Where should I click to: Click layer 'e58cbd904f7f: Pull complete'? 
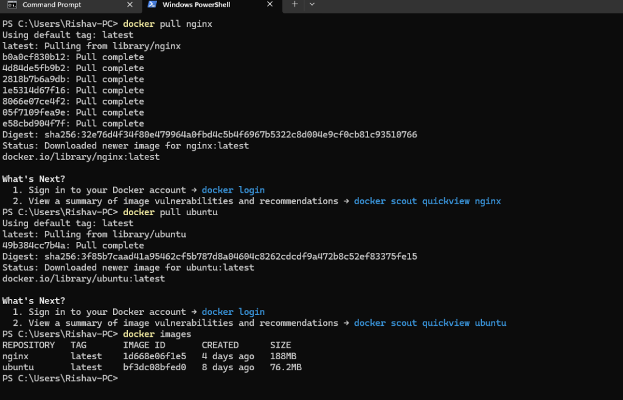click(73, 124)
